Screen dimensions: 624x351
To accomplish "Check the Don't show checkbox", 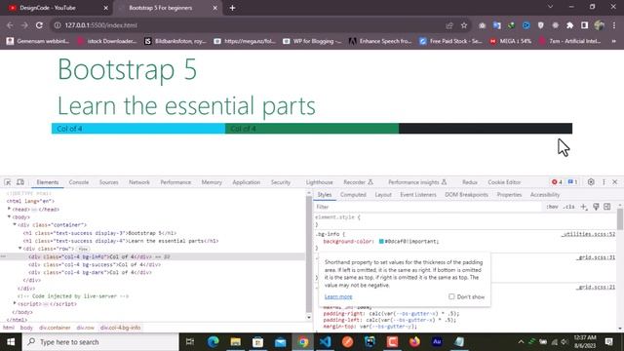I will pyautogui.click(x=451, y=296).
